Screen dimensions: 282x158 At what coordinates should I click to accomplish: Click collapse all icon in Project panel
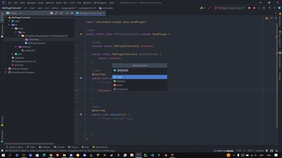tap(61, 13)
